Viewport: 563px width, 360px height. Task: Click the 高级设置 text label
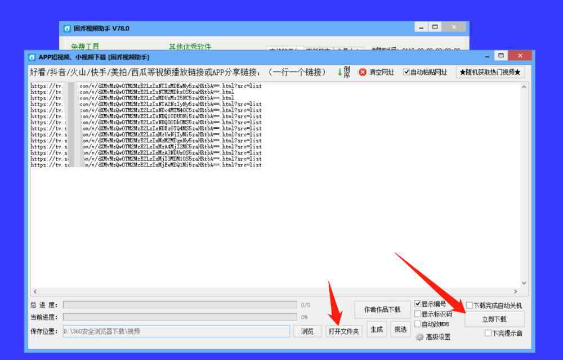coord(438,337)
